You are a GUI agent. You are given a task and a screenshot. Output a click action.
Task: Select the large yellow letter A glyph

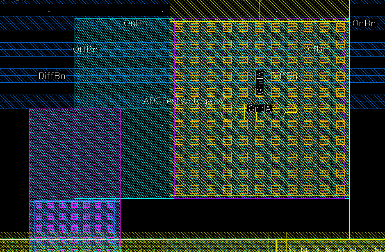(x=291, y=107)
